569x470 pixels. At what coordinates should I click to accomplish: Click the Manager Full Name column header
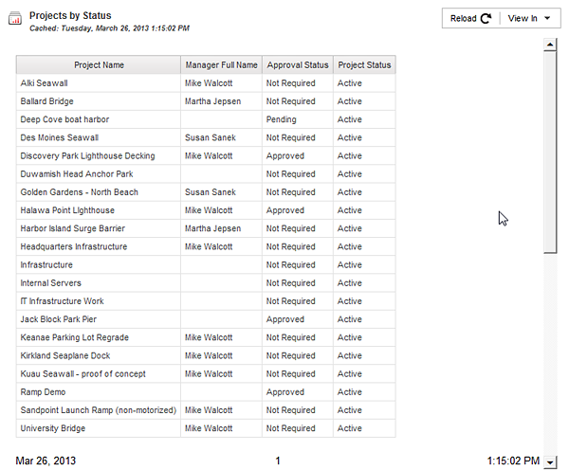[221, 65]
